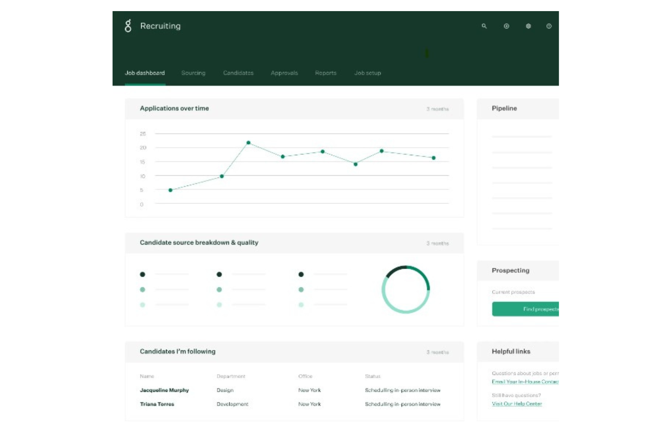Open candidate Triana Torres
The width and height of the screenshot is (659, 439).
tap(157, 404)
